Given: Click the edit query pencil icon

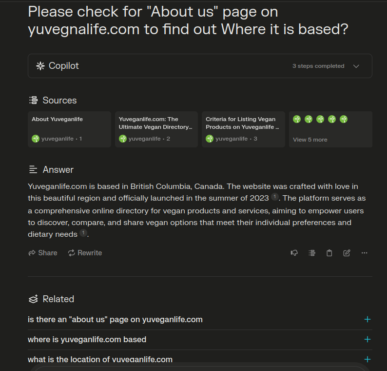Looking at the screenshot, I should click(347, 253).
